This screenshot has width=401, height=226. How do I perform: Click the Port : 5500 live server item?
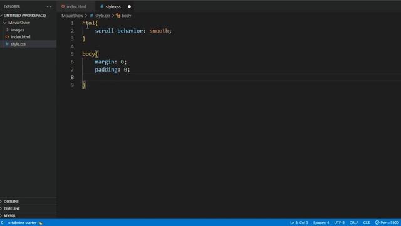pos(387,223)
